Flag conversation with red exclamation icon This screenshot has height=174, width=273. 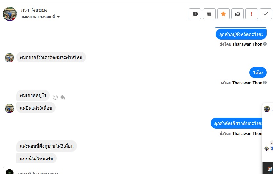click(x=251, y=14)
